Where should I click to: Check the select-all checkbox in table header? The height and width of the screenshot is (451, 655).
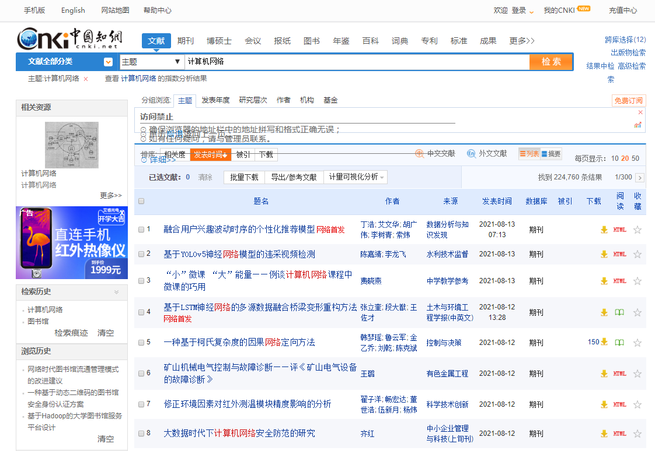click(x=141, y=201)
